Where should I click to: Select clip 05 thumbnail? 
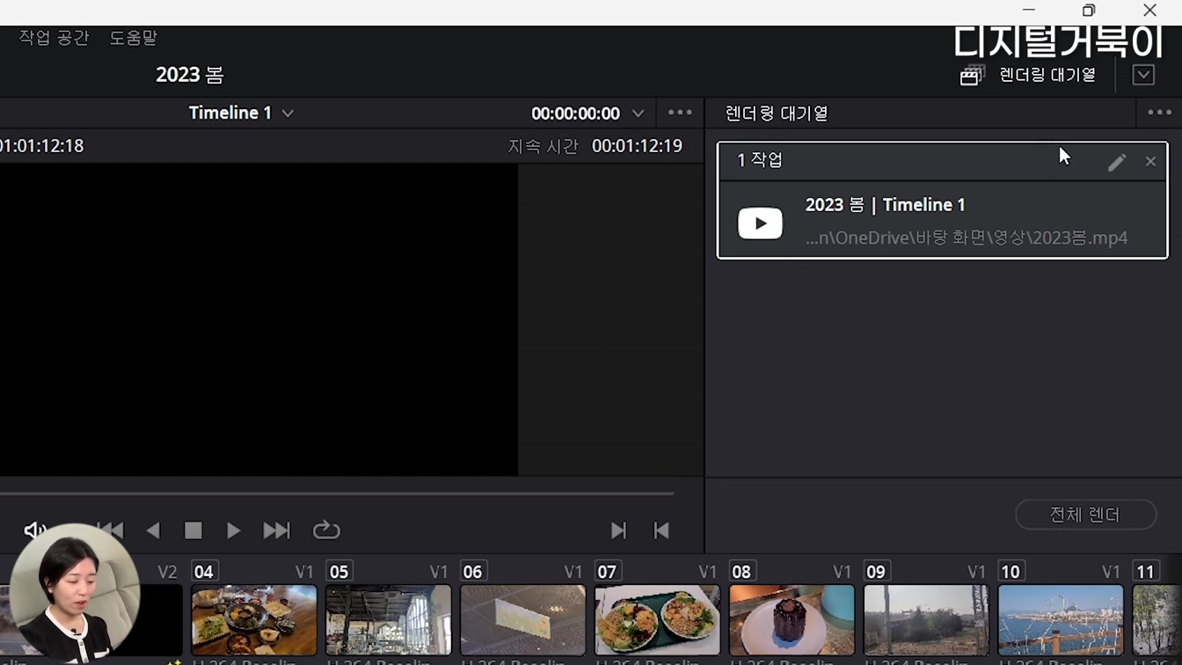pos(389,620)
